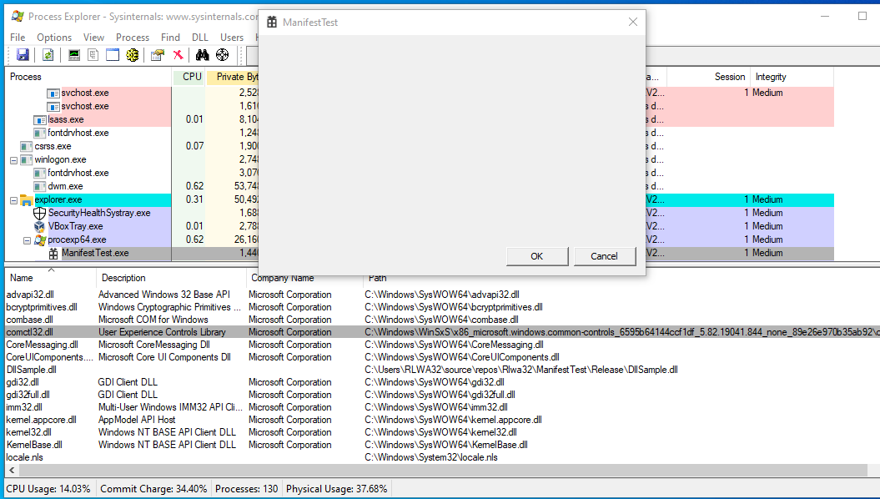
Task: Select the ManifestTest.exe process row
Action: 420,253
